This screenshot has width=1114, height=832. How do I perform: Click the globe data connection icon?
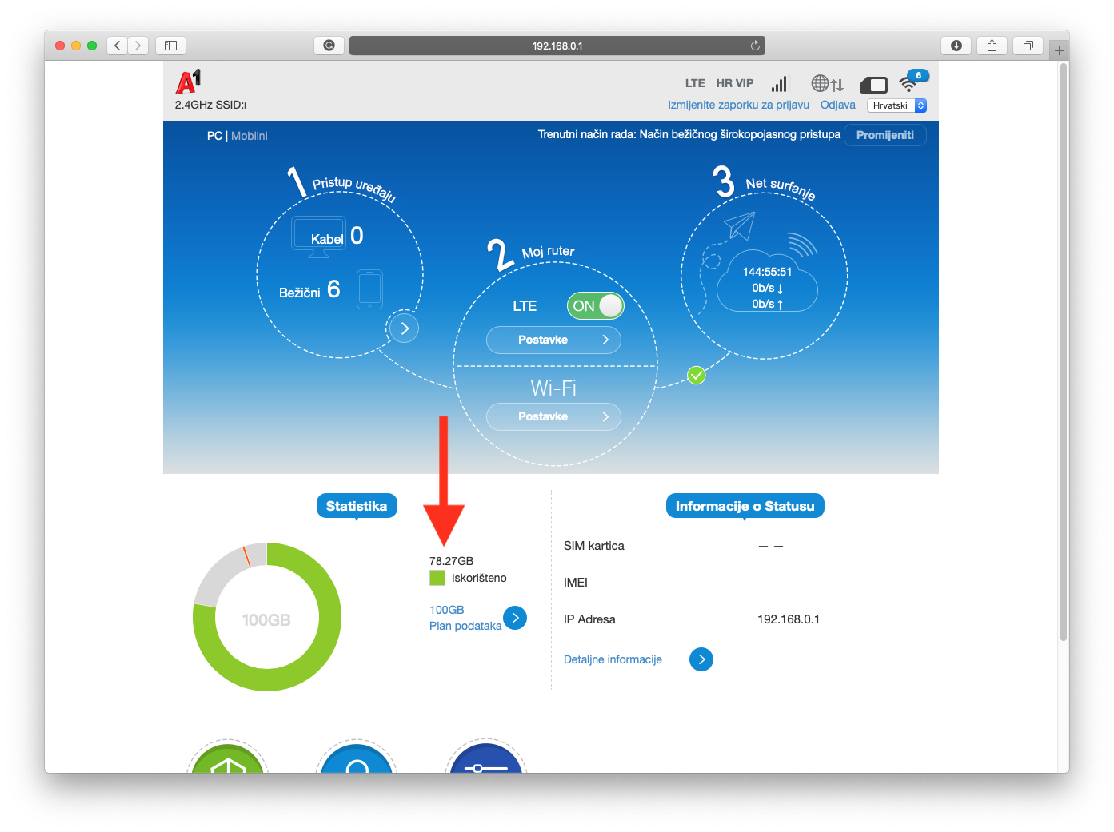(827, 84)
